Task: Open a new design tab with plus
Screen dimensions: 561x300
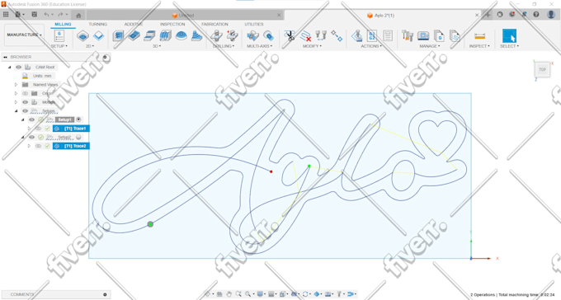Action: [x=488, y=15]
